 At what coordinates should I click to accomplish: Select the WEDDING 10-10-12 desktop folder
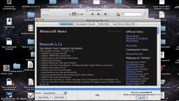pos(31,2)
